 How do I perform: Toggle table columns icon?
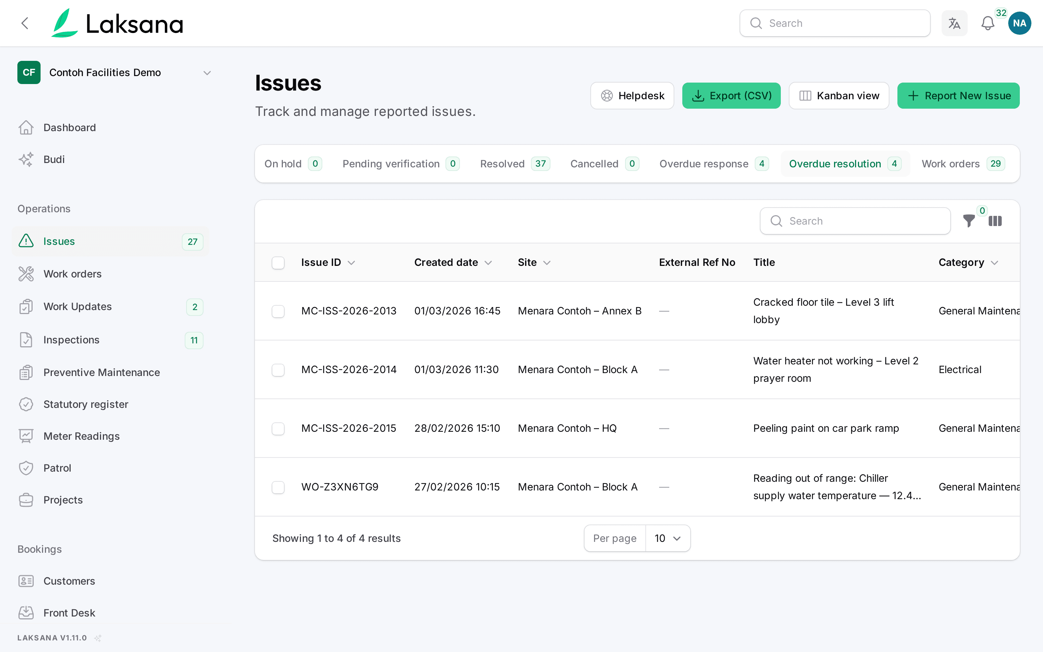tap(995, 221)
